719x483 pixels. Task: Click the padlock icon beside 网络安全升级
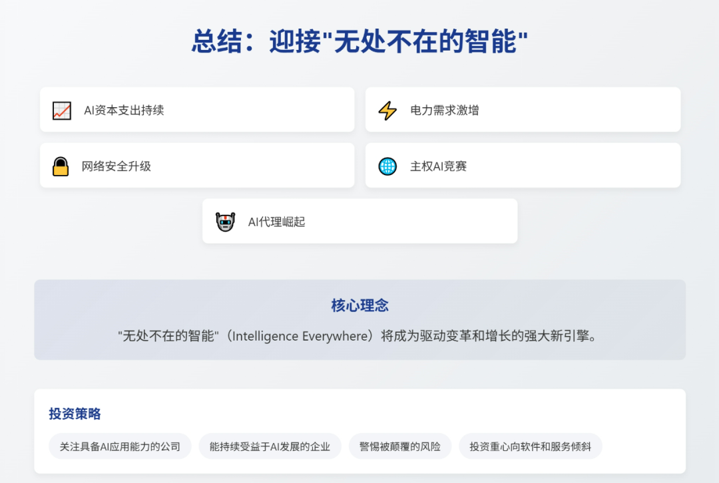click(61, 166)
